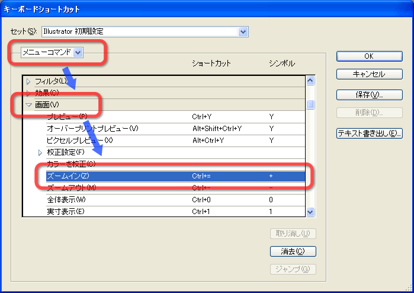
Task: Click the 0 symbol cell for 全体表示
Action: [x=271, y=200]
